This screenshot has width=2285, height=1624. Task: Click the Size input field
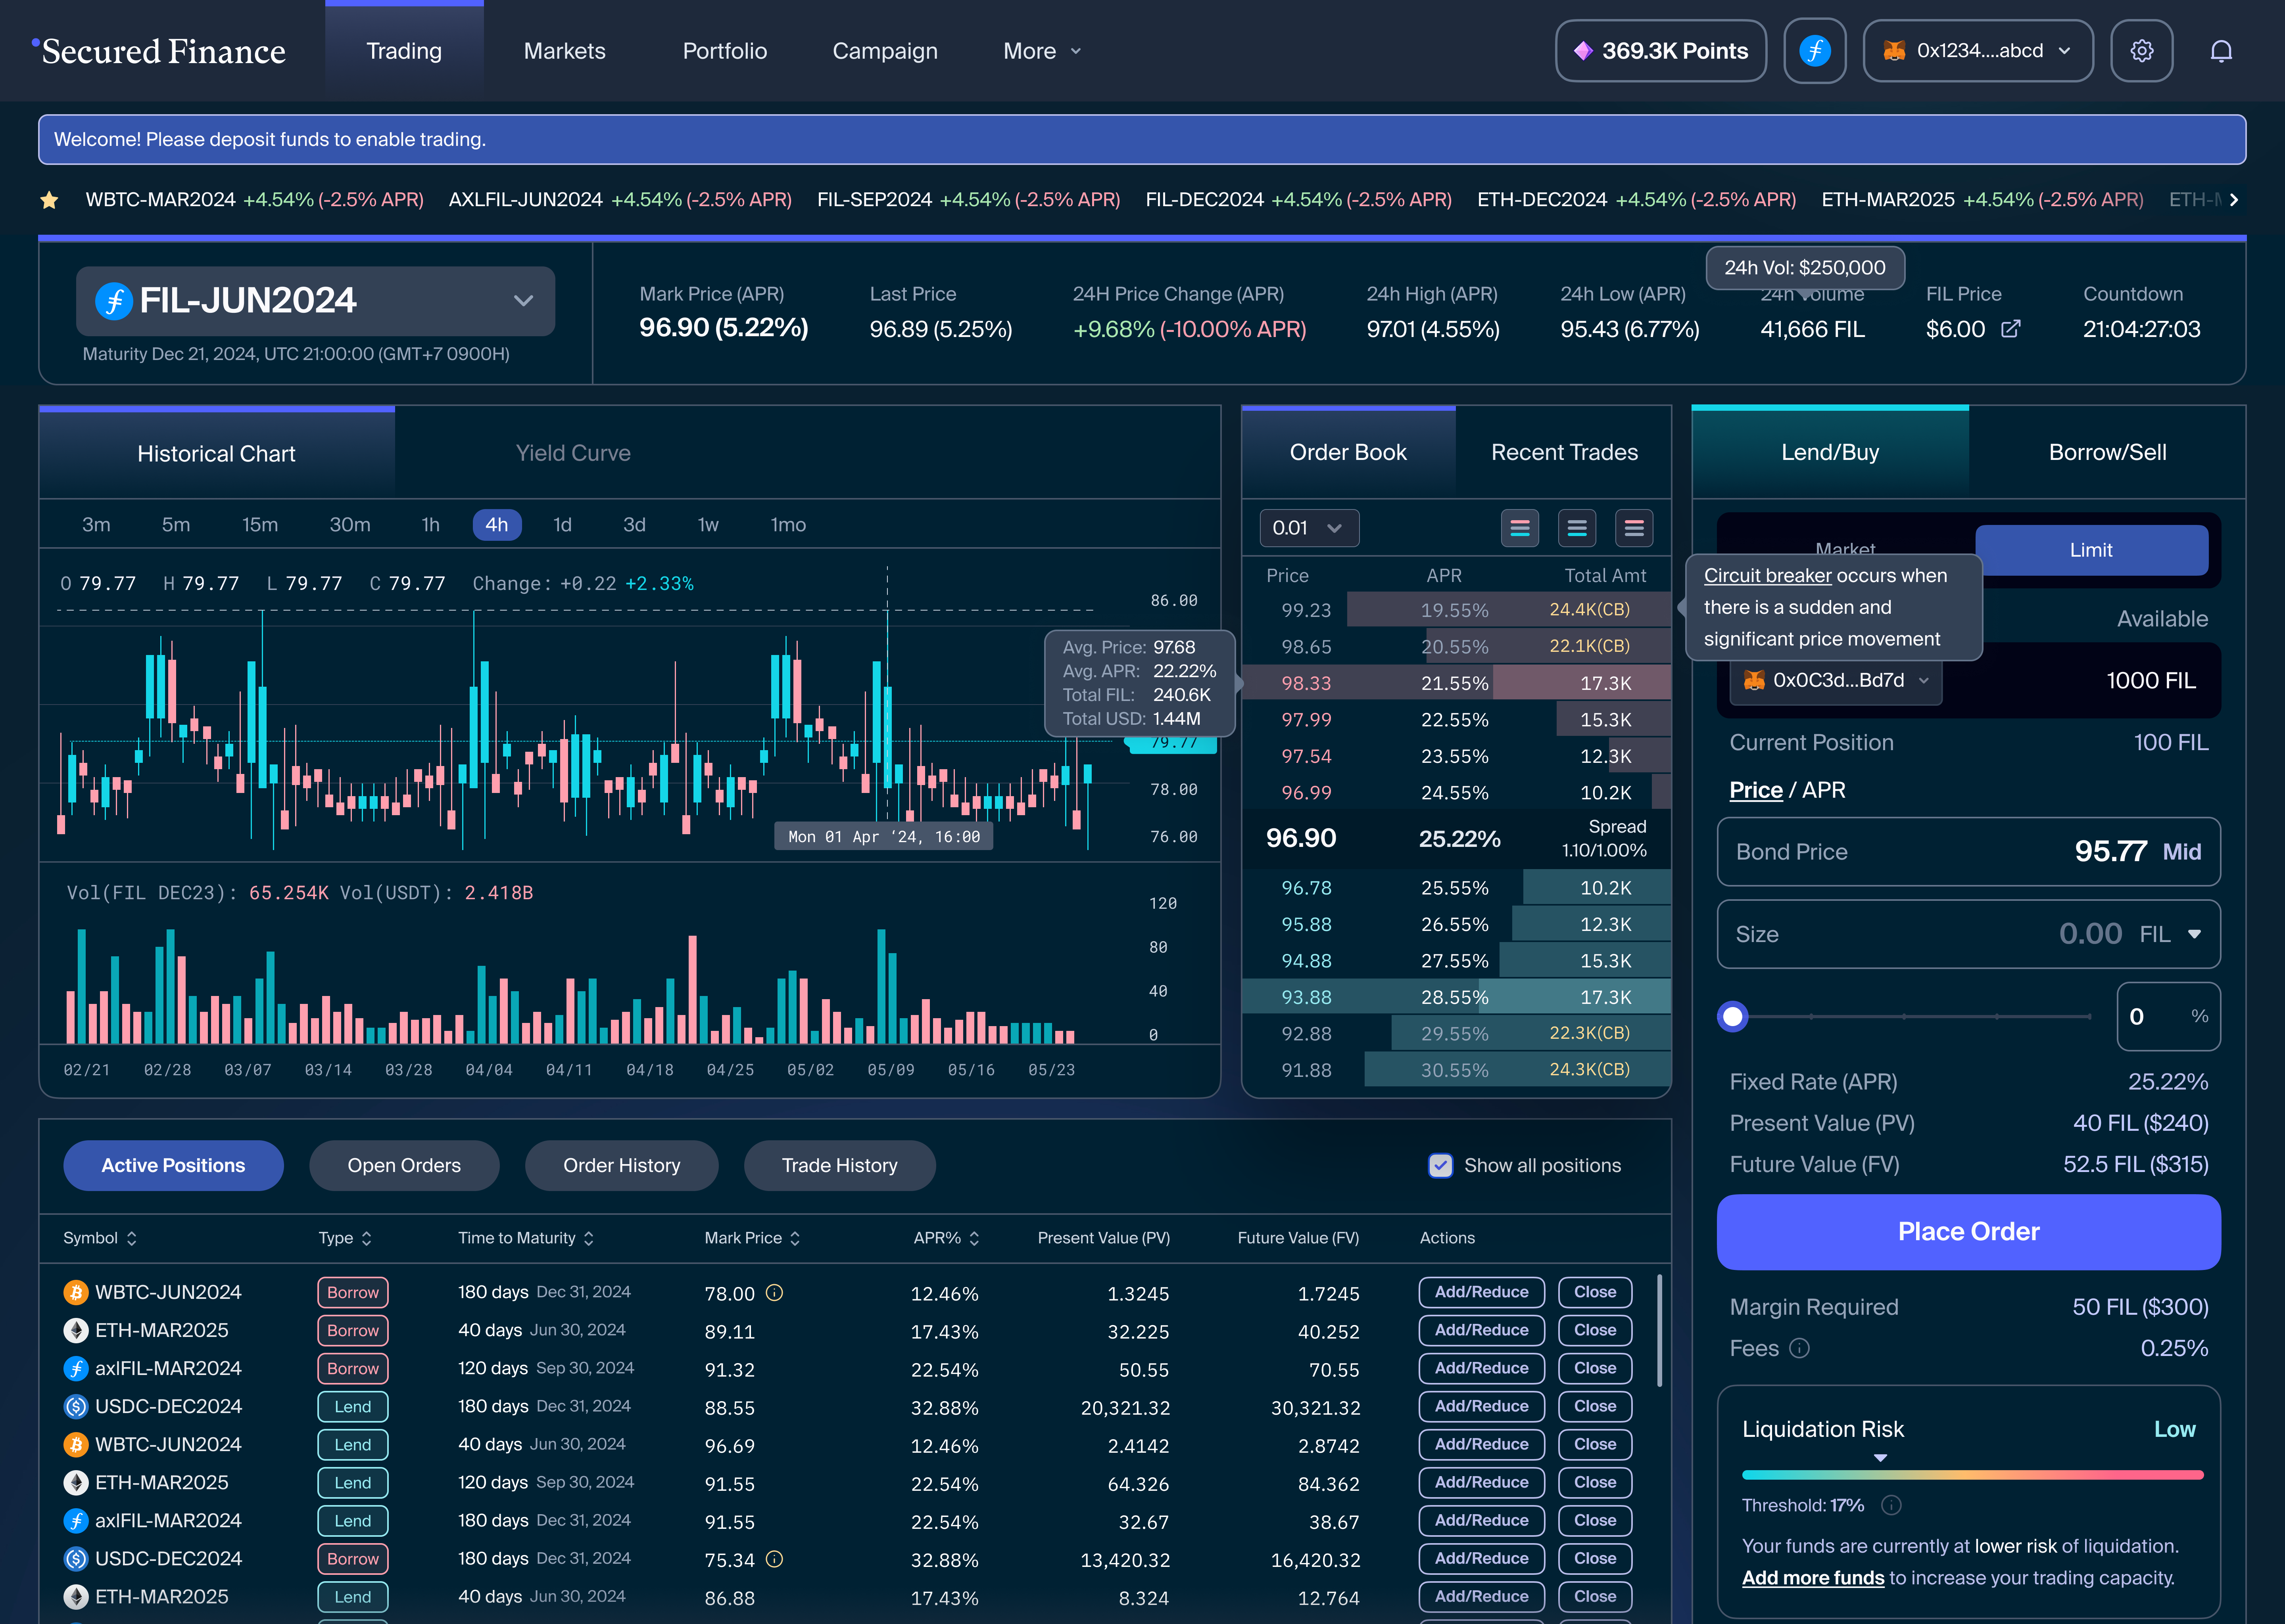1968,934
